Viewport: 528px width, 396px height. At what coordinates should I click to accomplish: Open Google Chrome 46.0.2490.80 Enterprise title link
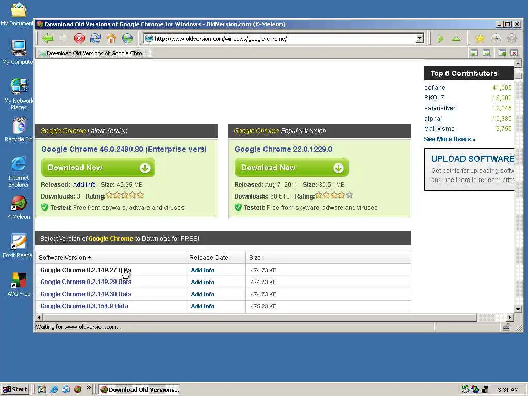click(124, 149)
